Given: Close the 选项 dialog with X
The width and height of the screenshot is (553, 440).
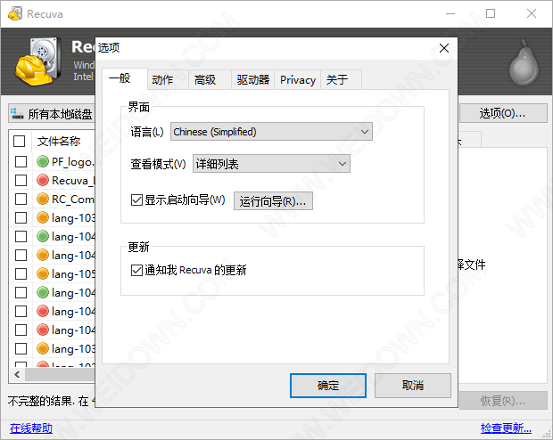Looking at the screenshot, I should 444,48.
